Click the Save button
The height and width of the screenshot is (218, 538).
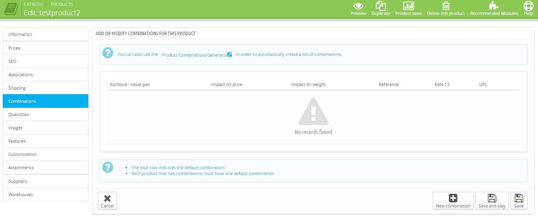[x=519, y=201]
